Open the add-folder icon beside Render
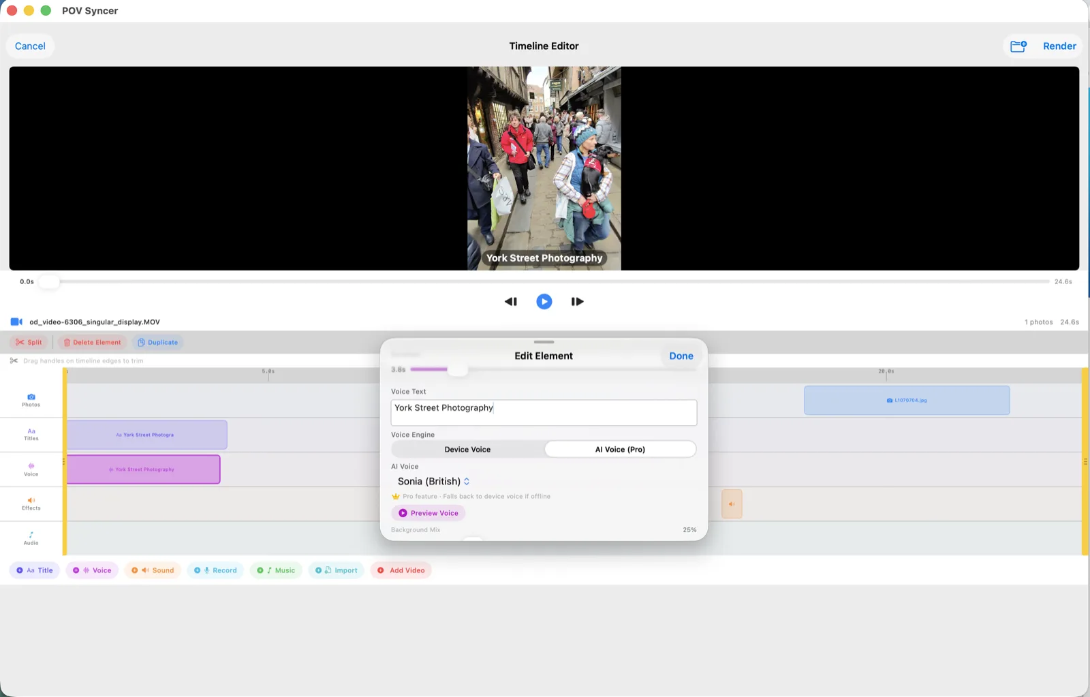The image size is (1090, 697). pos(1018,46)
